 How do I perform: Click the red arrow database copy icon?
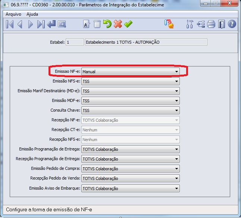tap(169, 24)
